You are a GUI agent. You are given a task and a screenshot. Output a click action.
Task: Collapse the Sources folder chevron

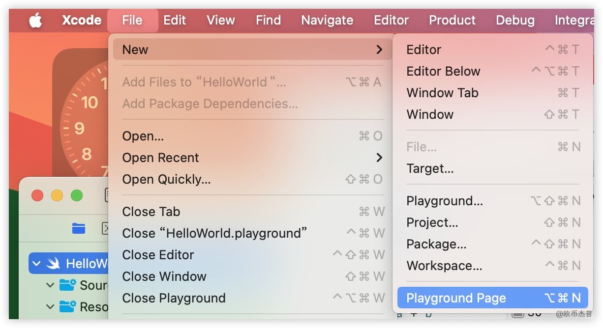(x=50, y=285)
